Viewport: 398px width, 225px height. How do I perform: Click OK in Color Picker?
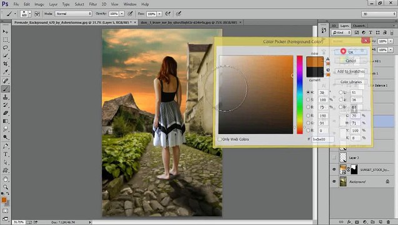coord(351,52)
